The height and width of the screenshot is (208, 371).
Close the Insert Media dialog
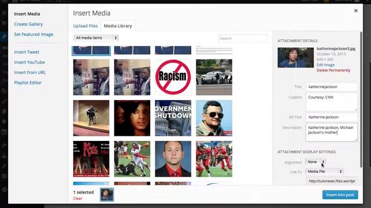(x=355, y=10)
